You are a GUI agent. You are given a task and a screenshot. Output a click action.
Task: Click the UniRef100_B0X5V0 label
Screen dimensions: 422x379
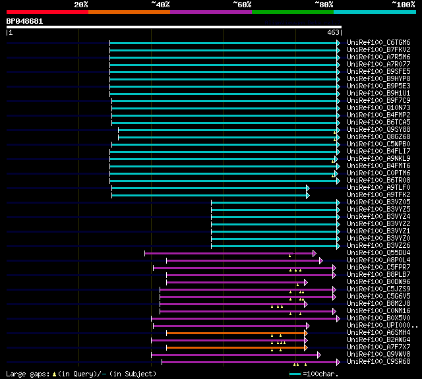[378, 318]
